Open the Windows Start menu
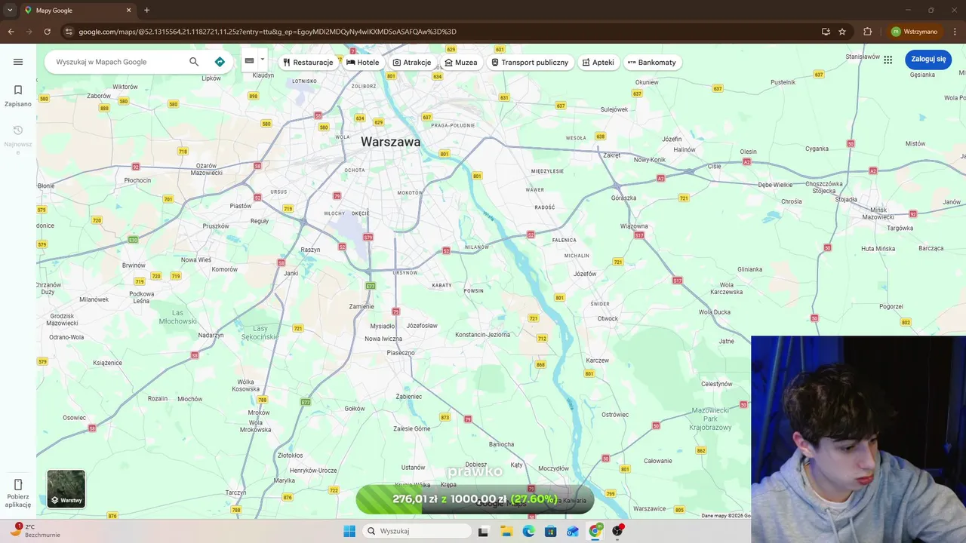Viewport: 966px width, 543px height. click(349, 531)
